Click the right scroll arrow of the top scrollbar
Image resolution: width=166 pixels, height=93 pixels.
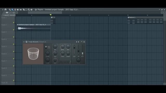click(x=162, y=13)
